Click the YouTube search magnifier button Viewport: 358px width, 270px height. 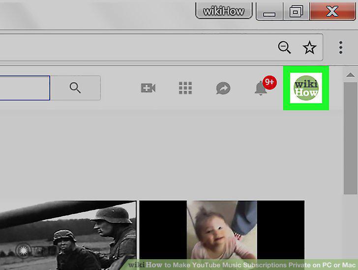click(x=75, y=88)
